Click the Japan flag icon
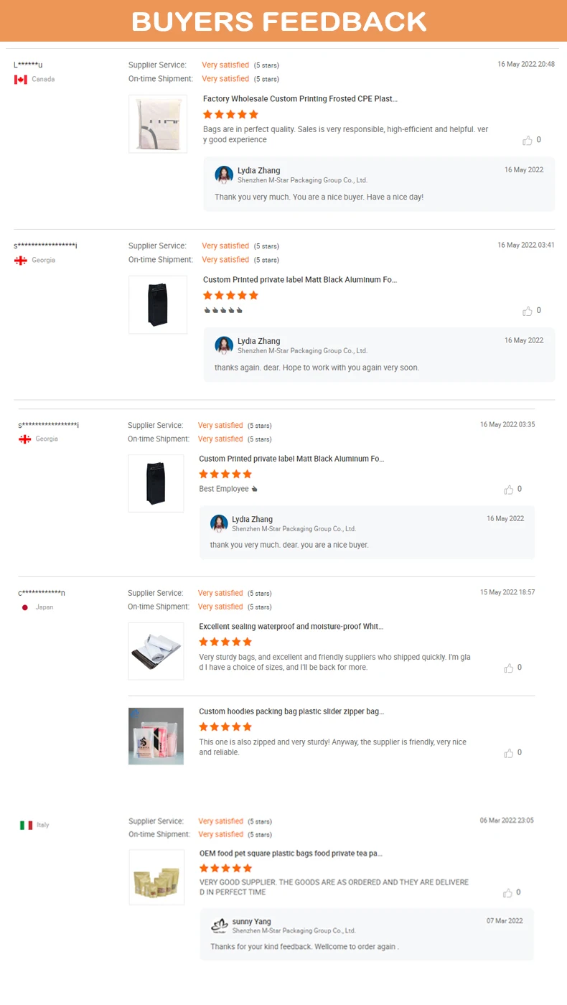 (25, 607)
